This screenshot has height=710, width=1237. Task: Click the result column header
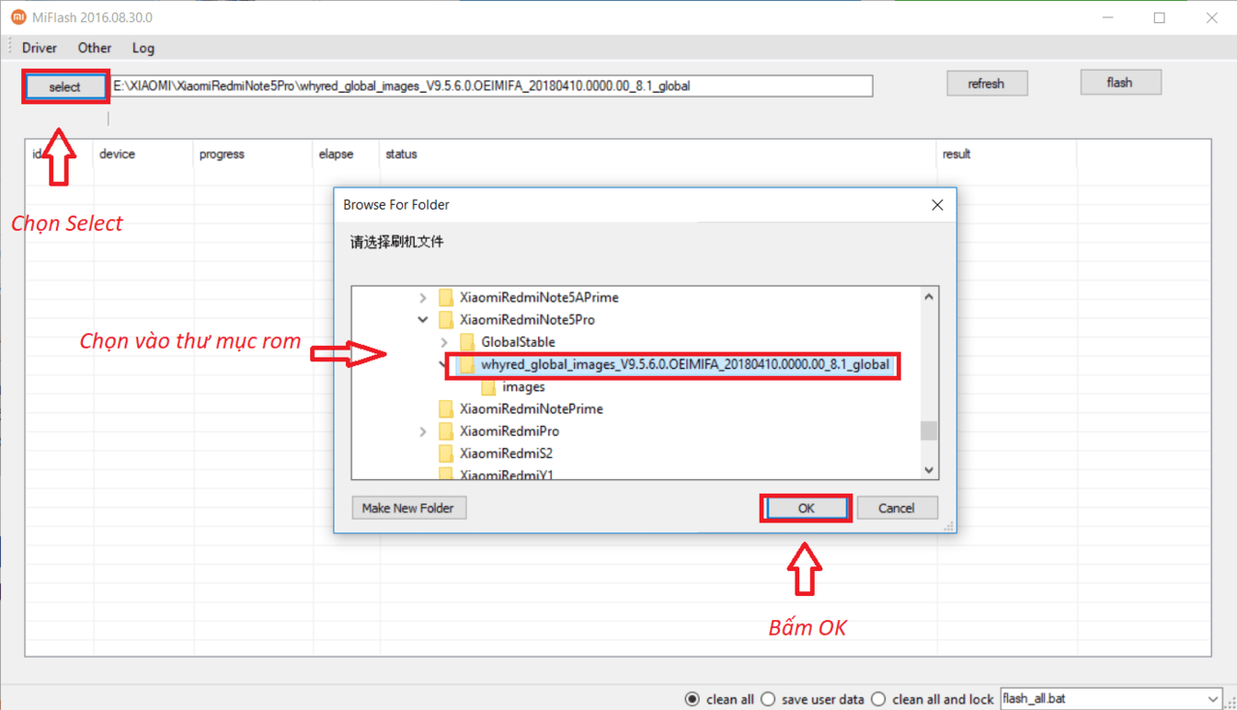click(x=957, y=155)
